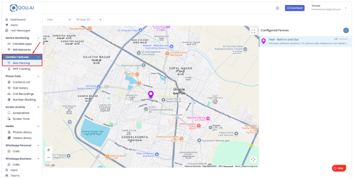Edit the Test--Both In and Out fence
The width and height of the screenshot is (353, 179).
[x=335, y=39]
